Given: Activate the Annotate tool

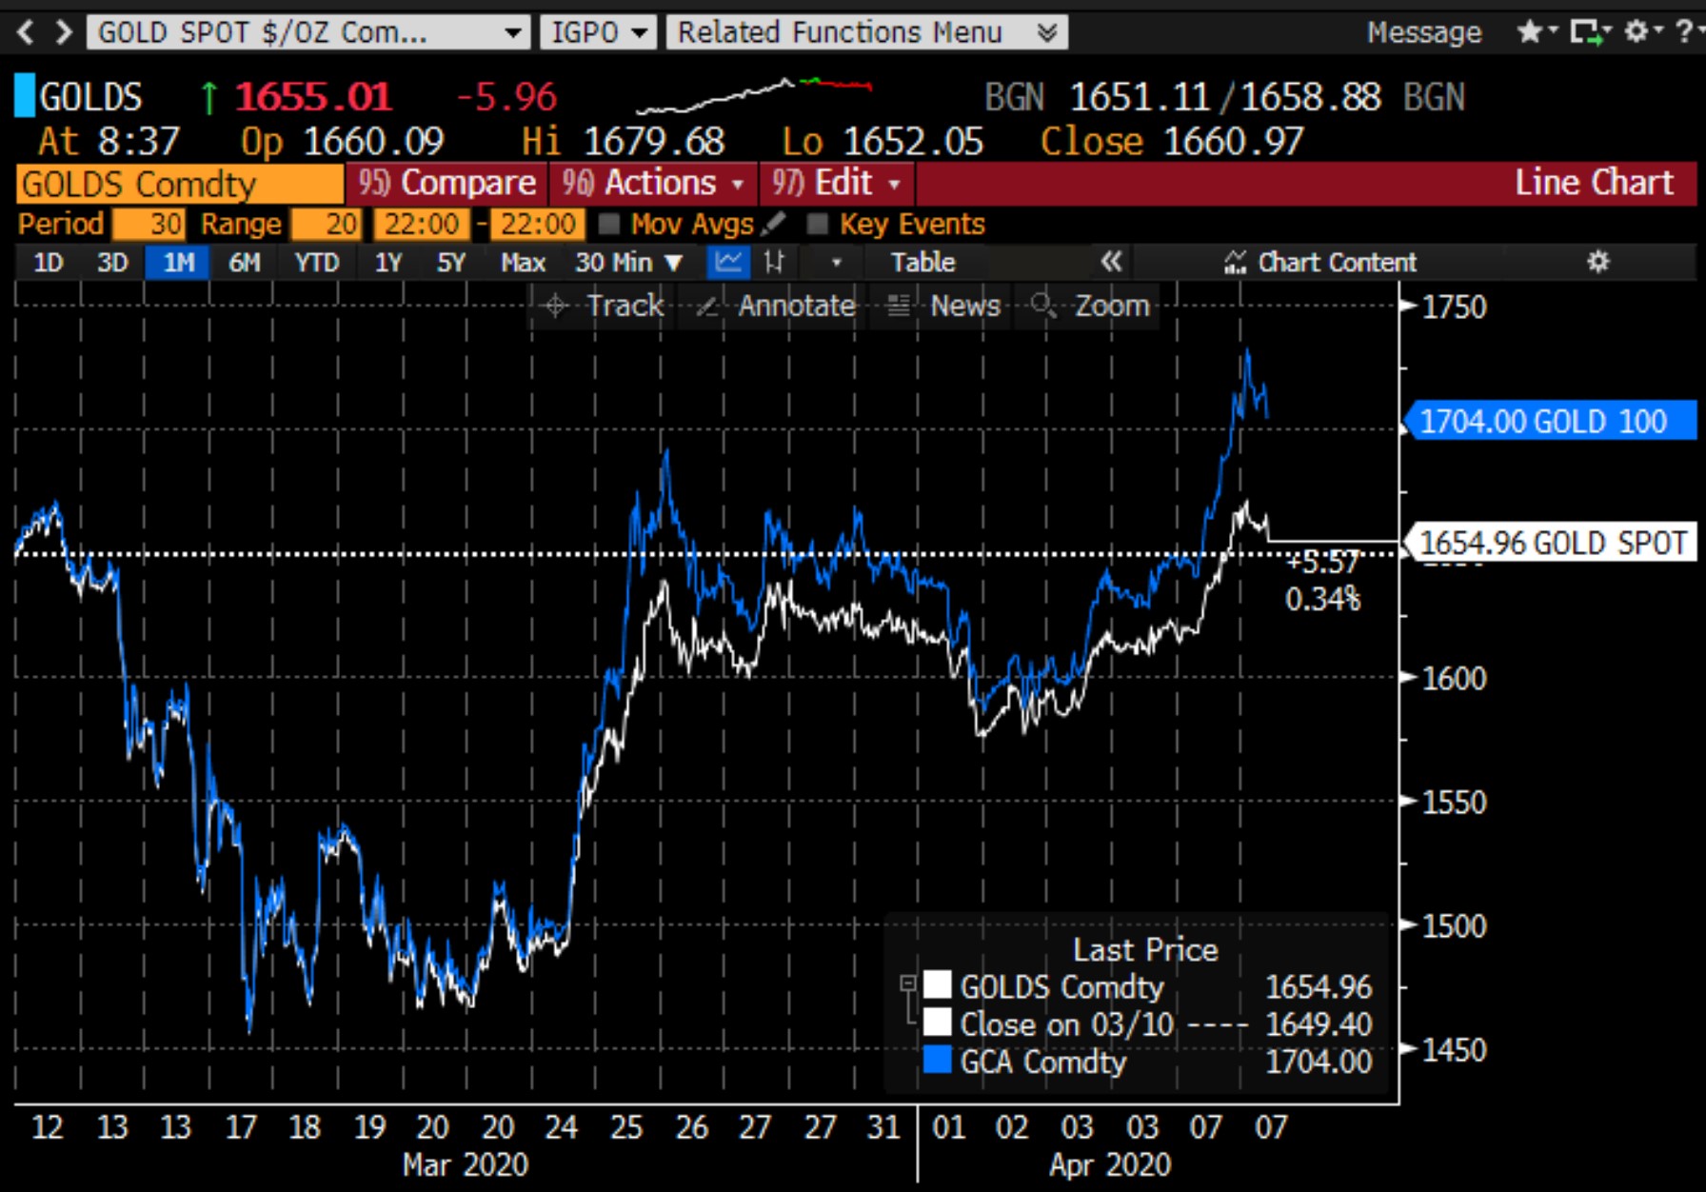Looking at the screenshot, I should tap(775, 306).
